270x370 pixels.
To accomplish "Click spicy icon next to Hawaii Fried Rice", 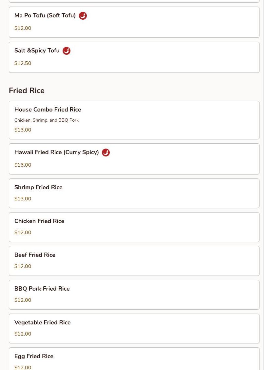I will point(106,153).
